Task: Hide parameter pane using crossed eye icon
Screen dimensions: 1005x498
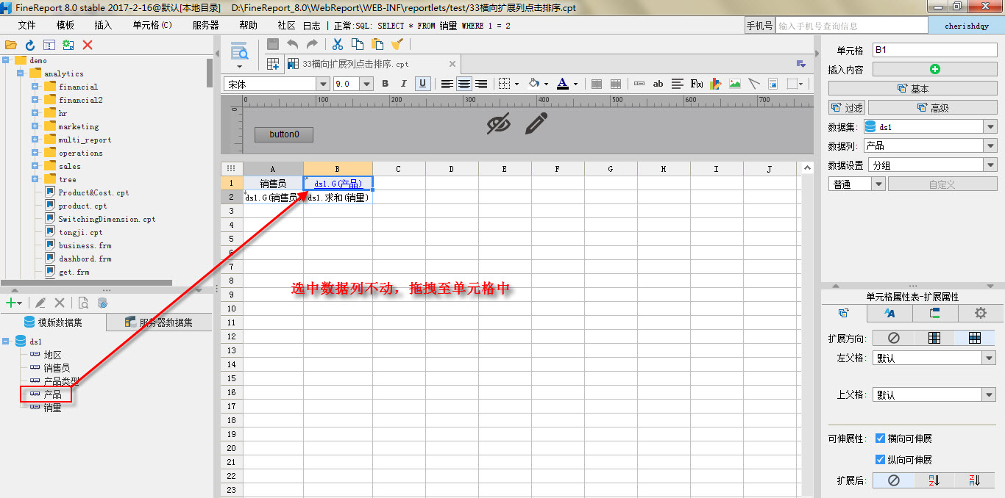Action: click(498, 123)
